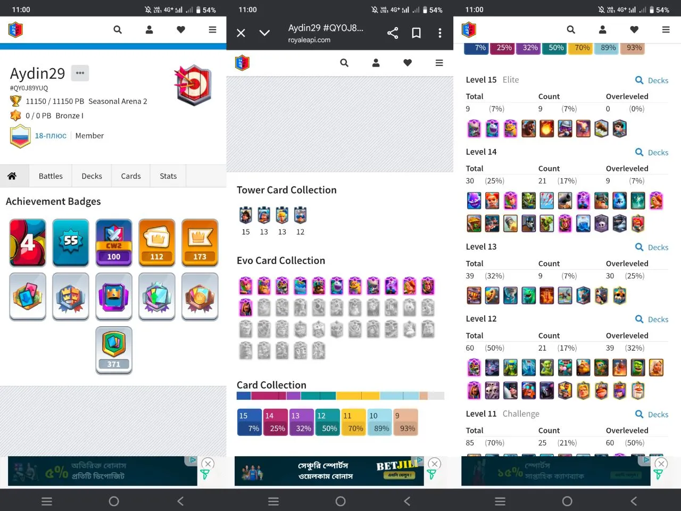Open the ellipsis menu beside Aydin29
Viewport: 681px width, 511px height.
pos(80,73)
